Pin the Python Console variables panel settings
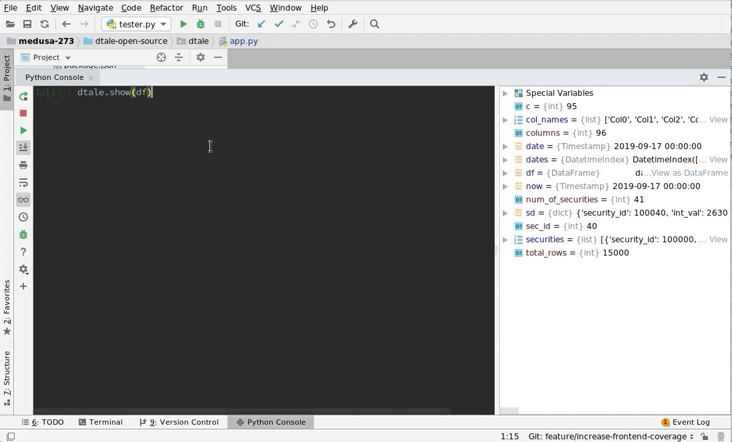Viewport: 732px width, 442px height. coord(703,77)
